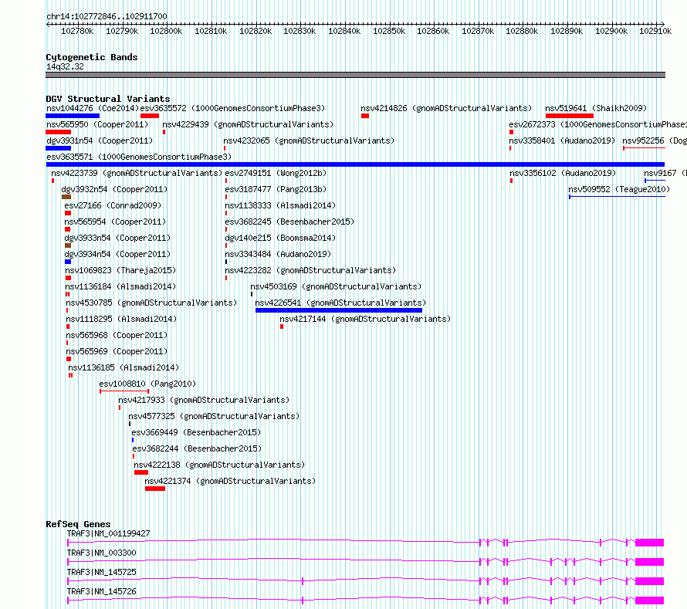Open nsv952256 variant label
Viewport: 687px width, 609px height.
[x=655, y=140]
